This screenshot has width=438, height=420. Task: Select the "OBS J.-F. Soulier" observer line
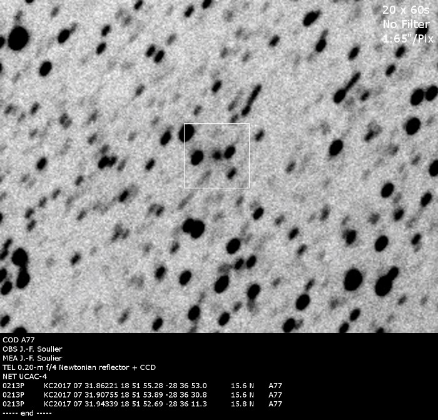click(x=32, y=349)
